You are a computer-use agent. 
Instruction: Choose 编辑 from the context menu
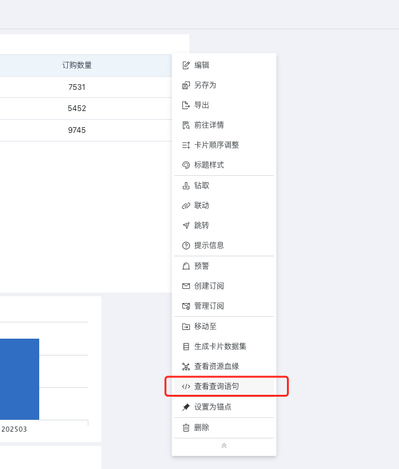224,65
